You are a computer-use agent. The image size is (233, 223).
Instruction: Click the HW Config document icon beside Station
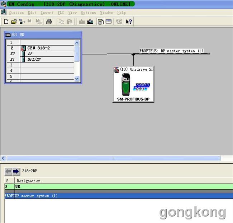4,12
